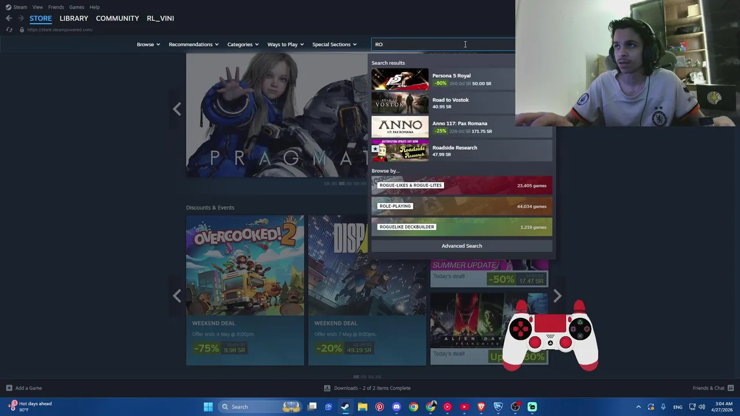Select the Road to Vostok search result
The height and width of the screenshot is (416, 740).
pyautogui.click(x=462, y=103)
